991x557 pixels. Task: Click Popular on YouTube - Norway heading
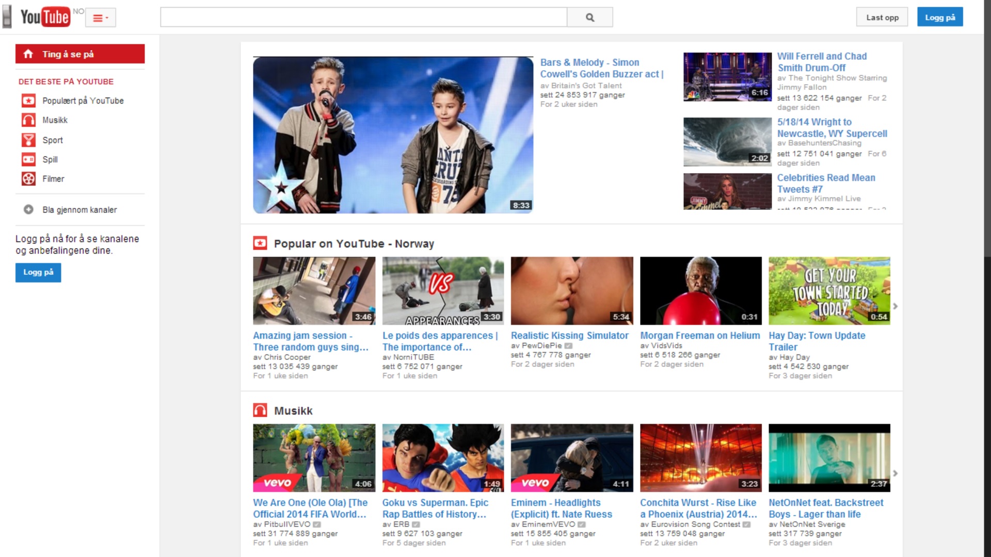pos(354,243)
